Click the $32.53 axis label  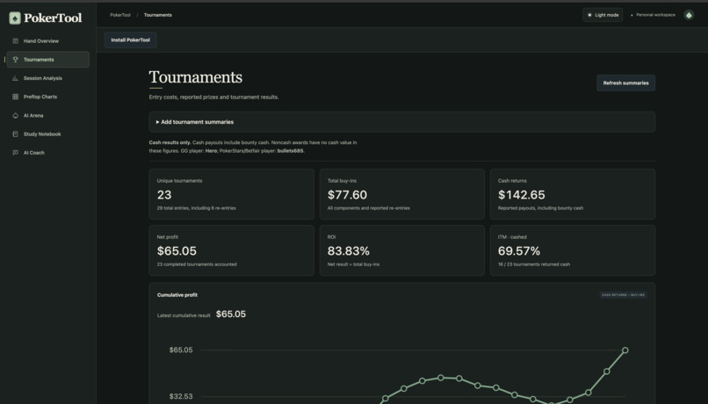(x=181, y=396)
